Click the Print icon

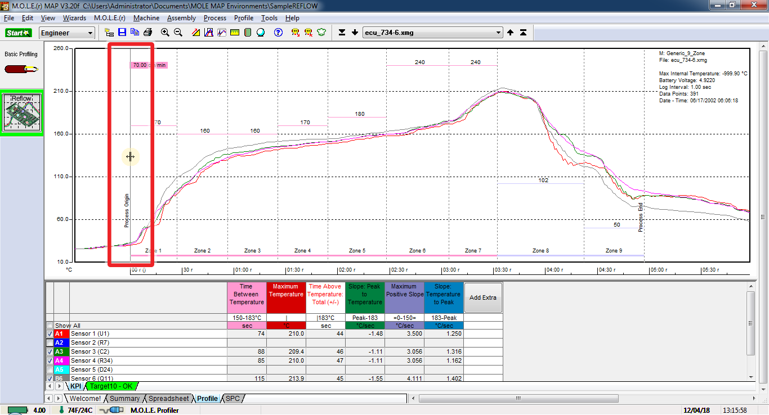147,33
